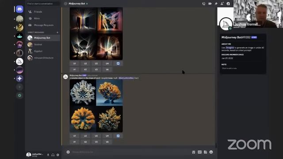This screenshot has width=283, height=159.
Task: Open the Friends tab
Action: [43, 12]
